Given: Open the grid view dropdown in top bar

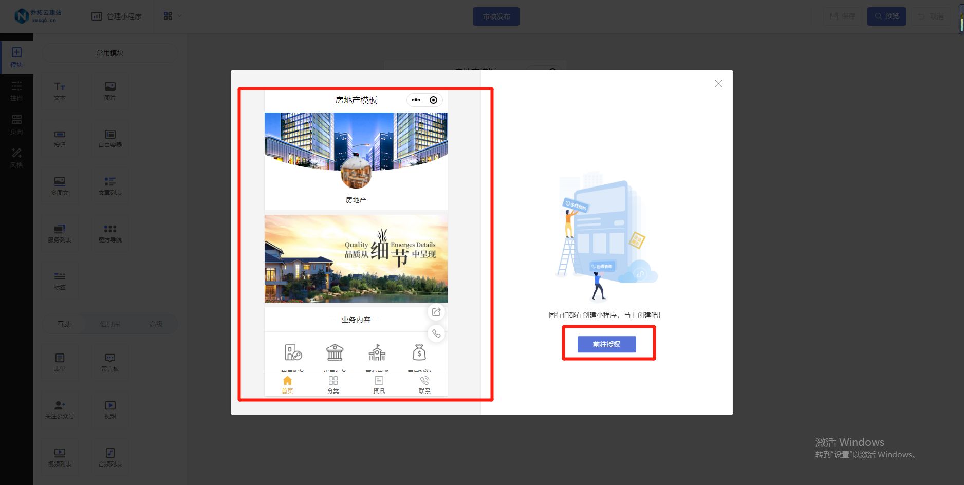Looking at the screenshot, I should pos(171,16).
